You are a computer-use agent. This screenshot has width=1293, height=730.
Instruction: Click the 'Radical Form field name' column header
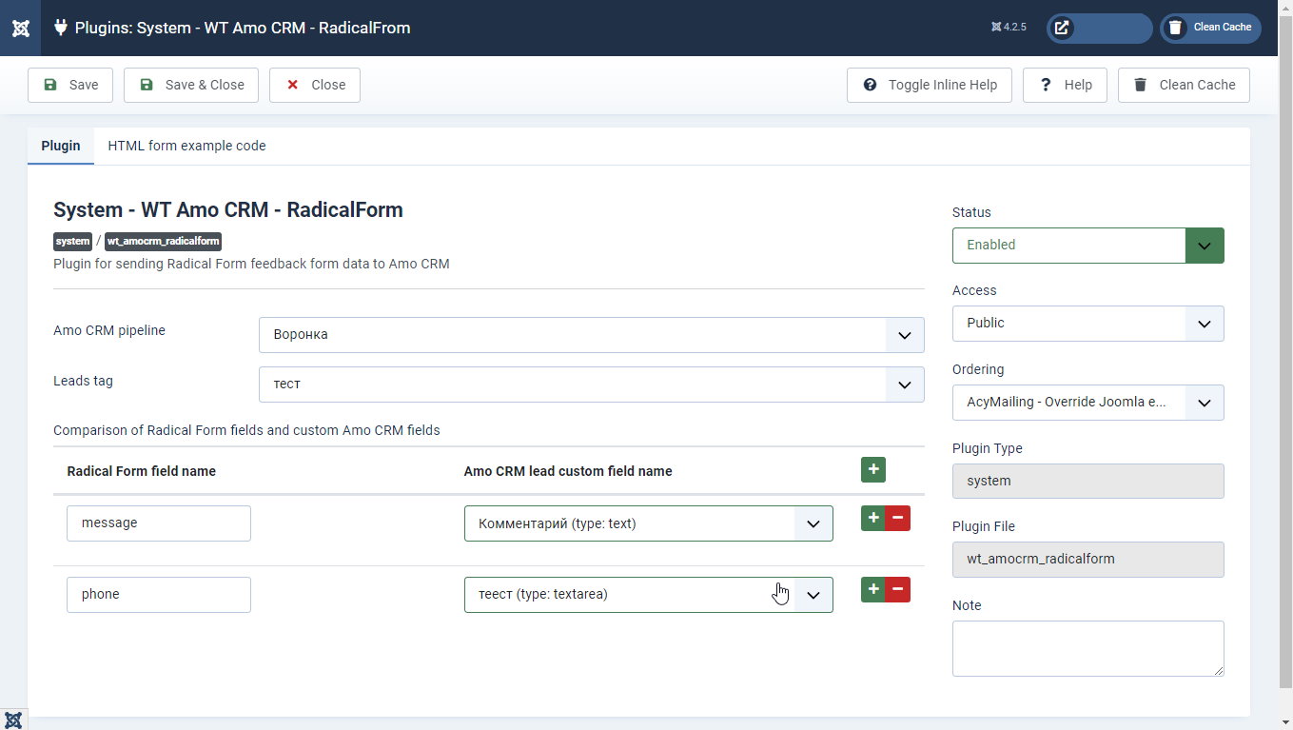coord(141,471)
